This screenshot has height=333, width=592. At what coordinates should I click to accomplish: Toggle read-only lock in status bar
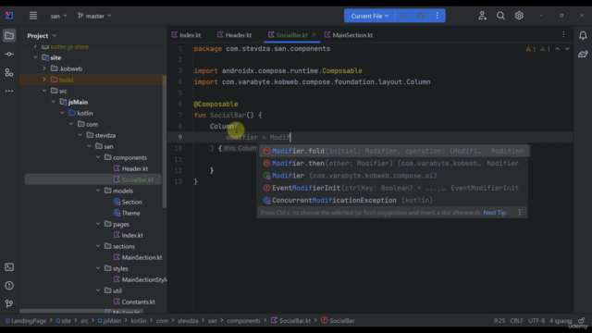tap(582, 321)
